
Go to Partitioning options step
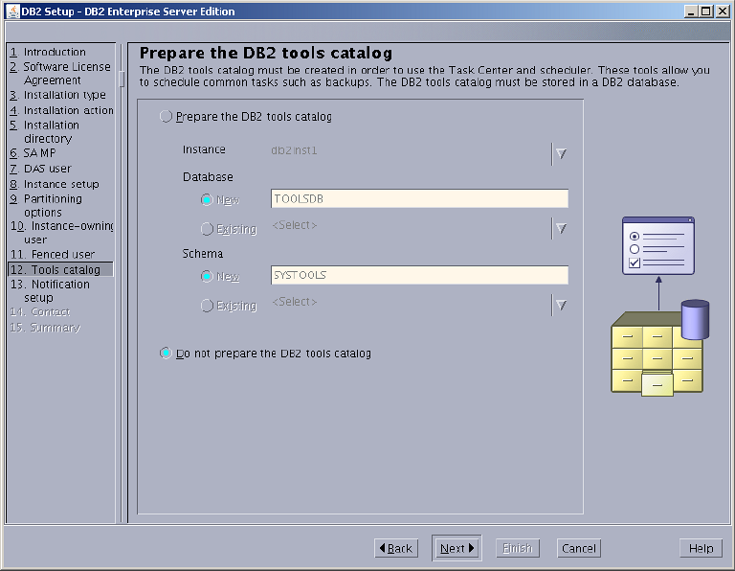point(46,206)
